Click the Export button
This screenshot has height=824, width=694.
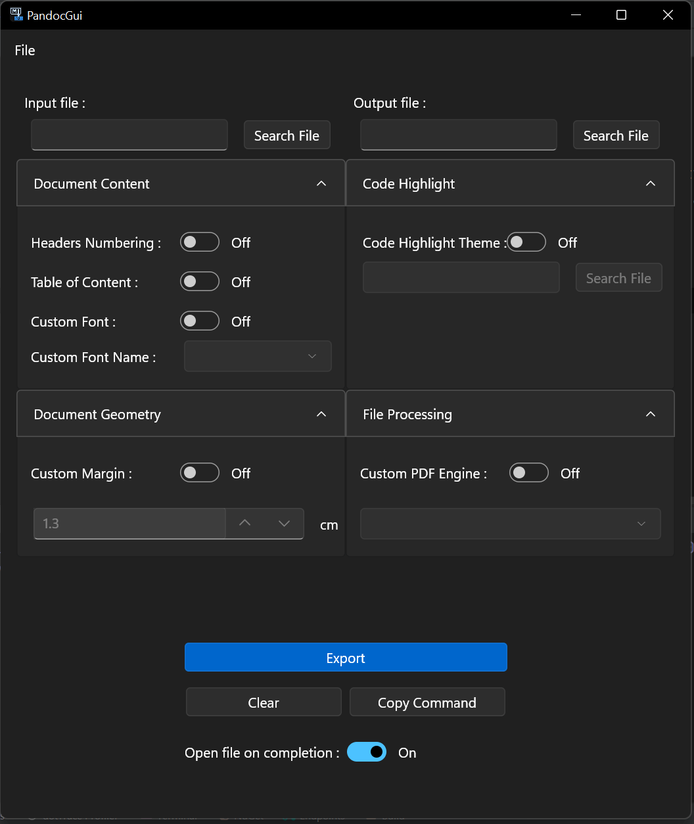click(x=346, y=657)
